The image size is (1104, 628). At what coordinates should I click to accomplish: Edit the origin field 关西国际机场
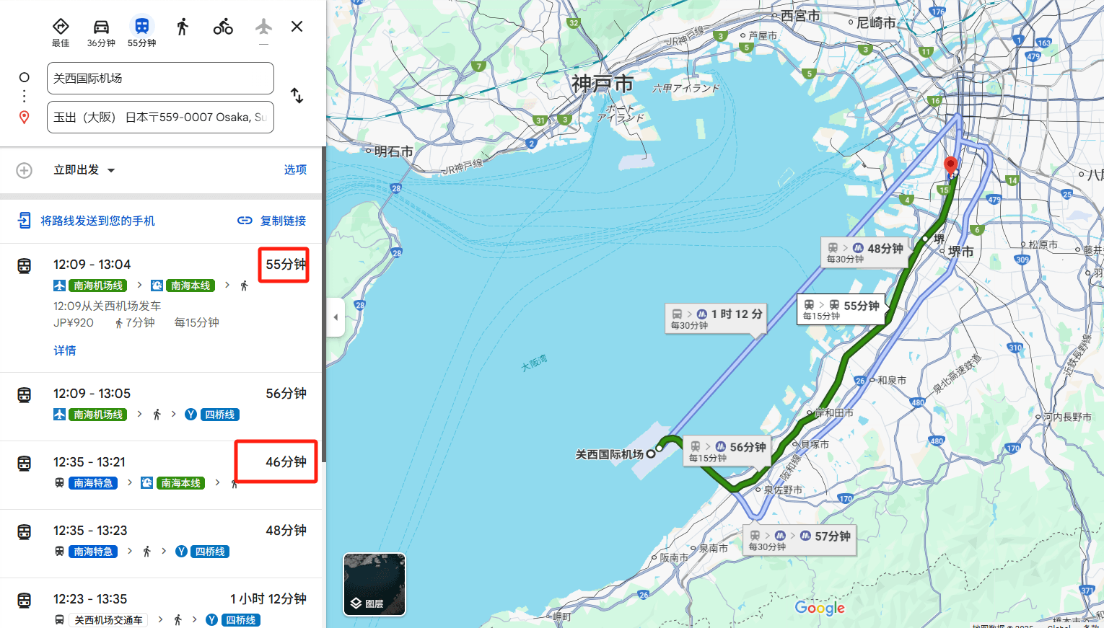tap(160, 78)
